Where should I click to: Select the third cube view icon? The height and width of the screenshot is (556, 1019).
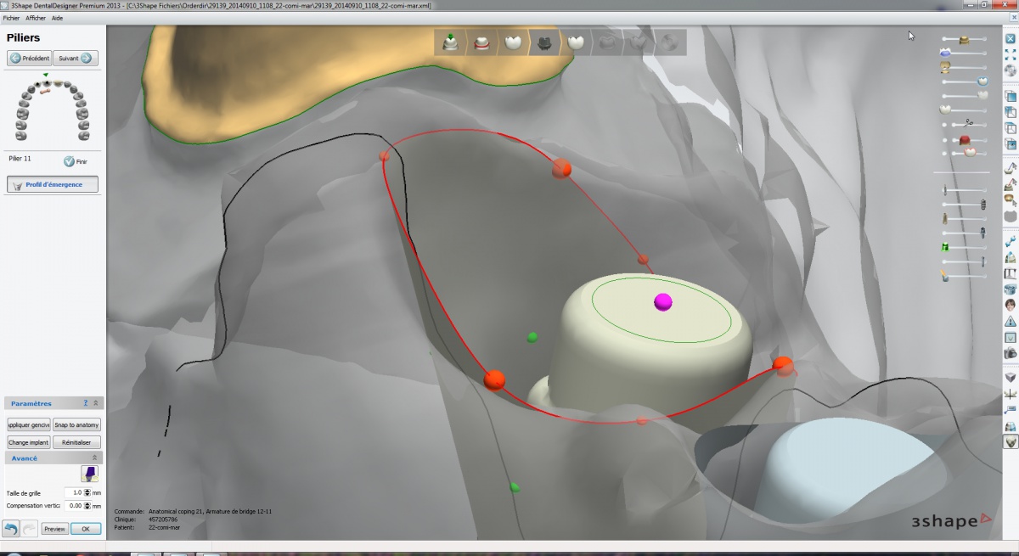tap(1011, 128)
